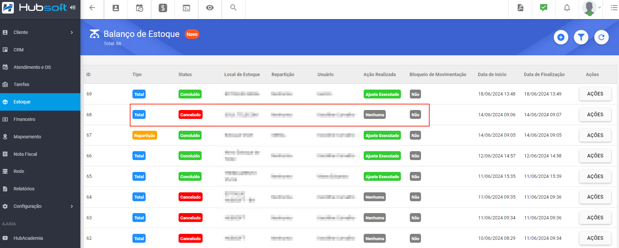Click the Total: 86 count text

tap(112, 43)
